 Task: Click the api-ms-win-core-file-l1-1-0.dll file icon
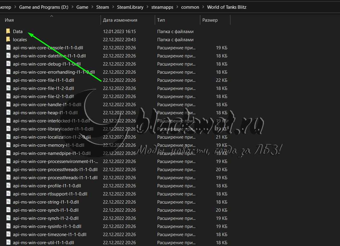point(8,80)
